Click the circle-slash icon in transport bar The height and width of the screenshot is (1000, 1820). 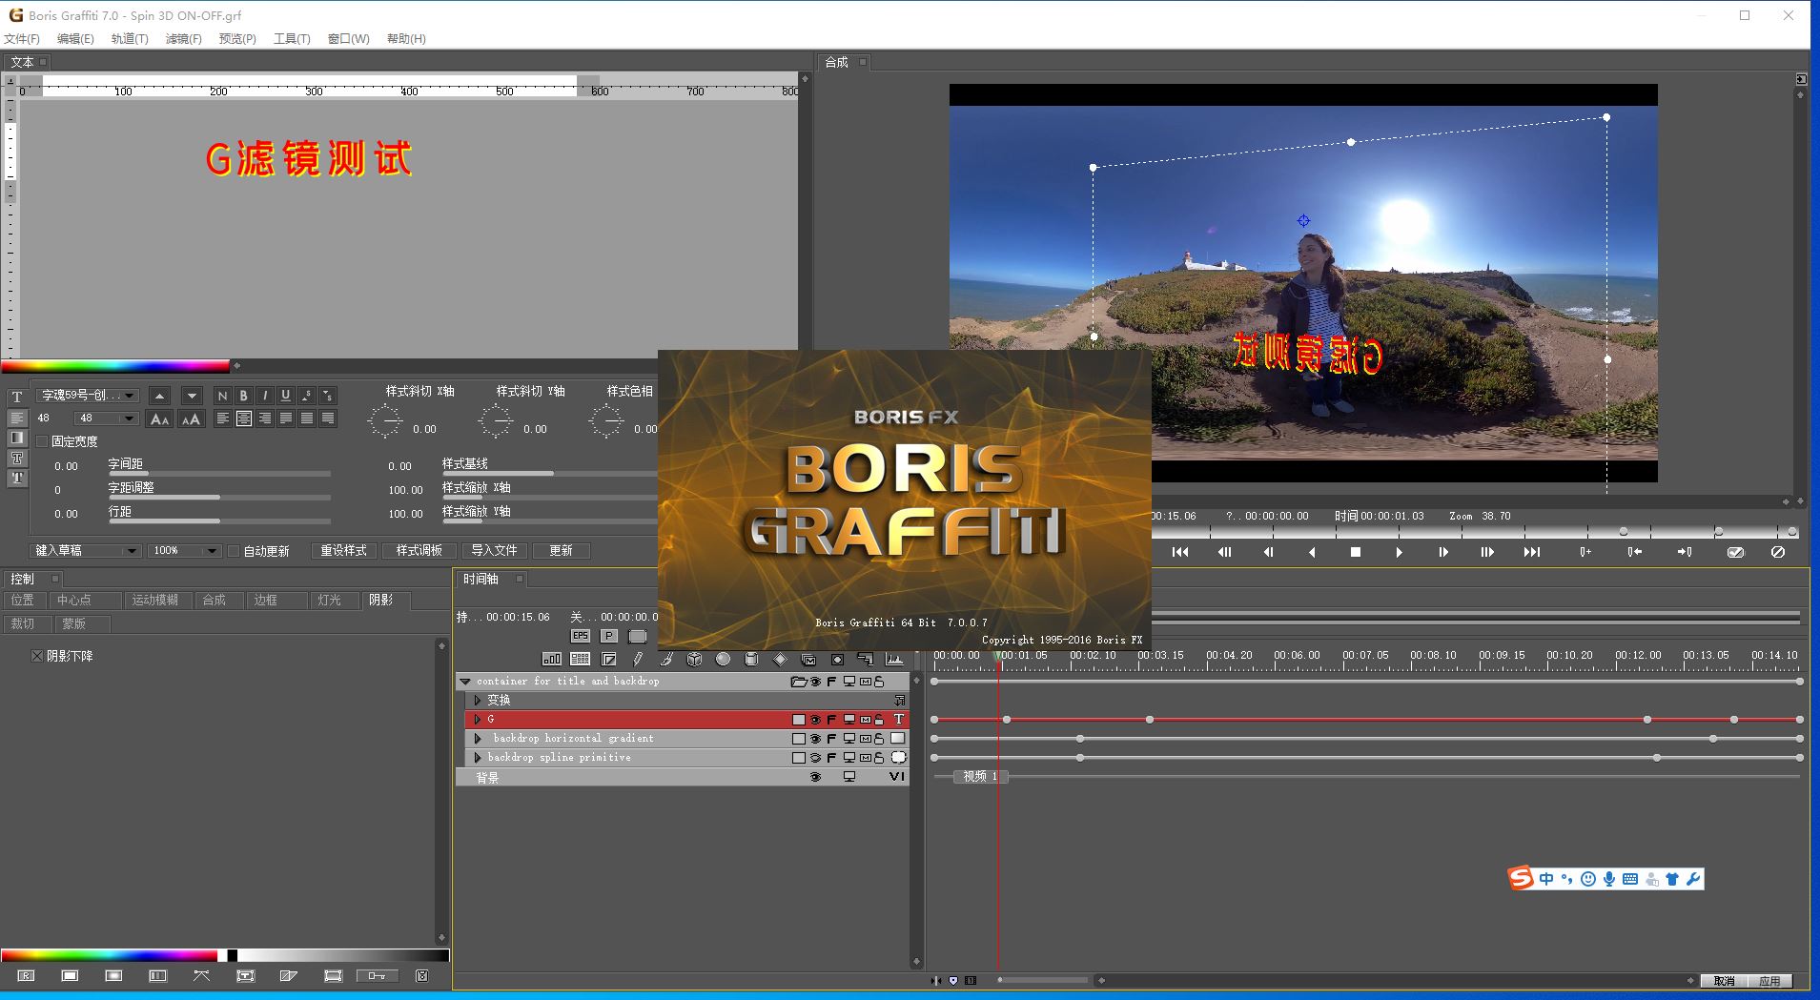click(1778, 552)
